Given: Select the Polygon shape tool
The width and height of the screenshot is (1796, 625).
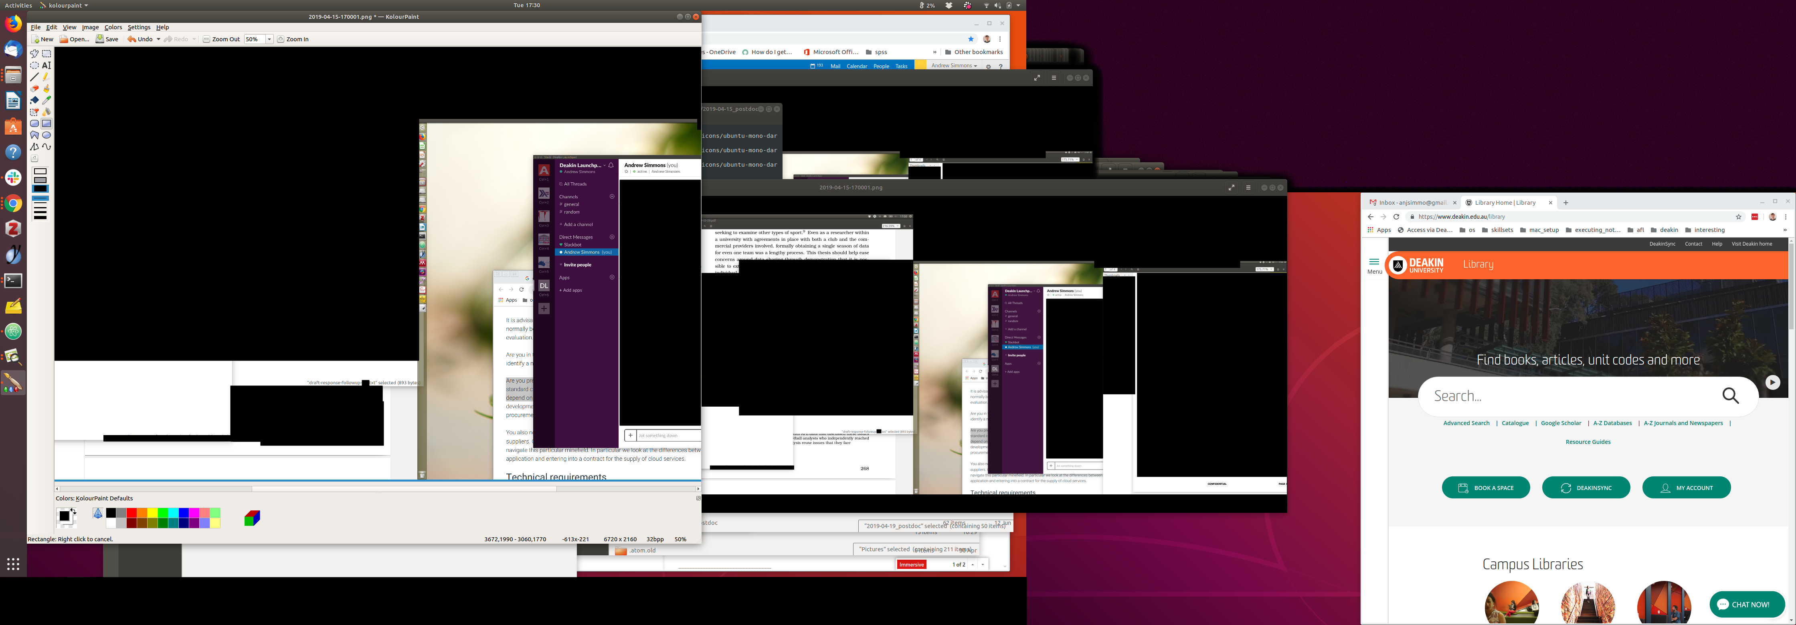Looking at the screenshot, I should click(34, 135).
